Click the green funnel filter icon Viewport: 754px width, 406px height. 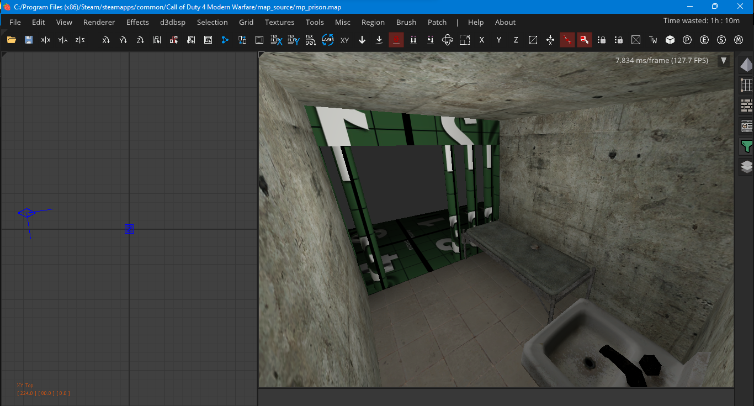click(746, 146)
